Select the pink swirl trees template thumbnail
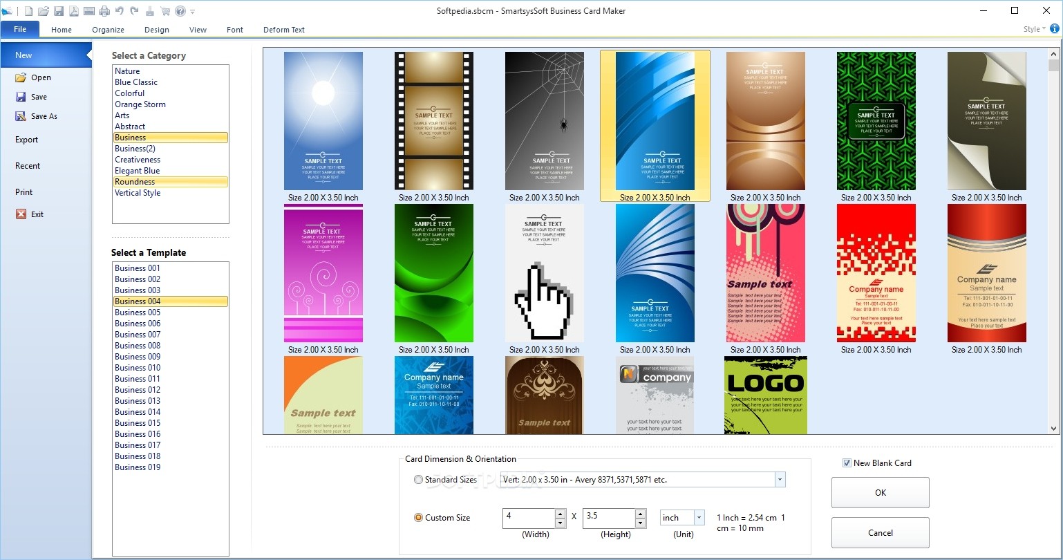This screenshot has height=560, width=1063. pos(323,273)
